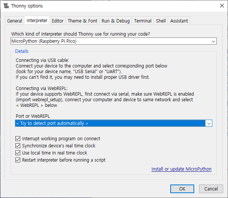This screenshot has height=198, width=228.
Task: Click 'Connecting via USB cable:' text
Action: click(x=42, y=60)
